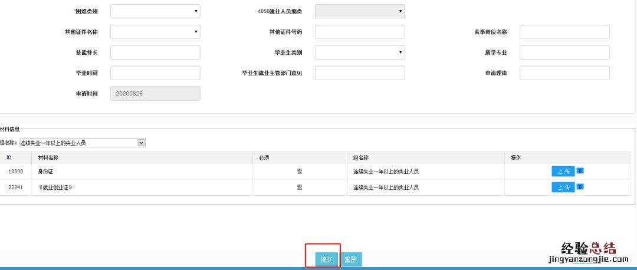Click the 申请理由 text field
Viewport: 637px width, 270px height.
[564, 73]
